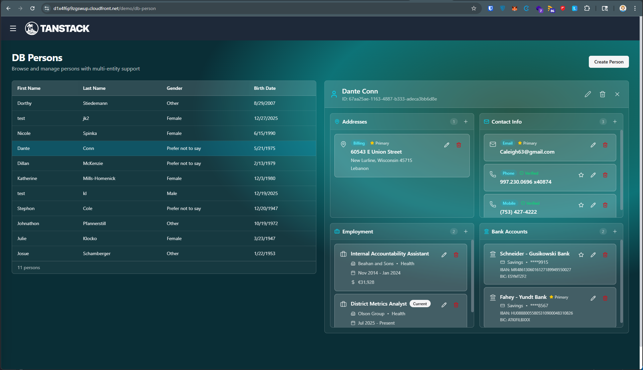Delete the Fahey - Yundt bank account
This screenshot has width=643, height=370.
pyautogui.click(x=605, y=298)
